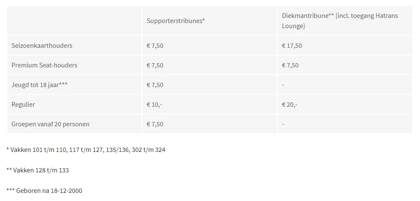The image size is (420, 201).
Task: Click the Vakken 128 t/m 133 footnote
Action: [x=38, y=170]
